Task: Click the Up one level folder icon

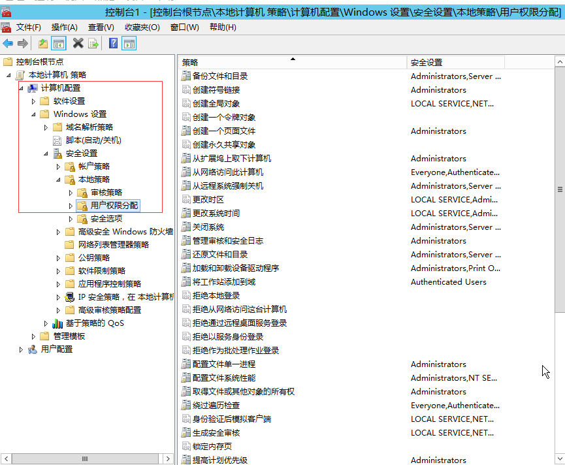Action: click(43, 44)
